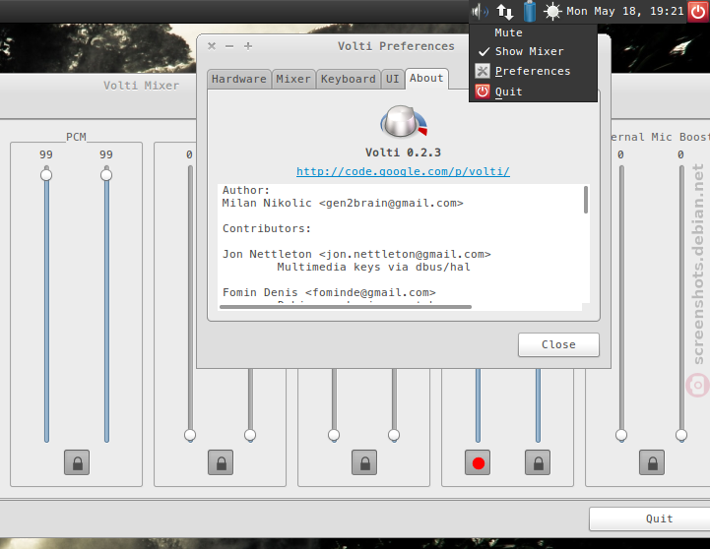Click the network up-down arrows tray icon
The width and height of the screenshot is (710, 549).
coord(504,11)
